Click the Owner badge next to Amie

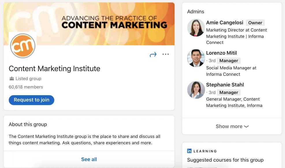[x=255, y=23]
